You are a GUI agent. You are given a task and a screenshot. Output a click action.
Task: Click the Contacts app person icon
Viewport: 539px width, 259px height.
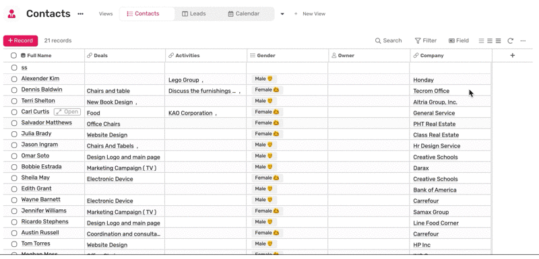pos(11,13)
